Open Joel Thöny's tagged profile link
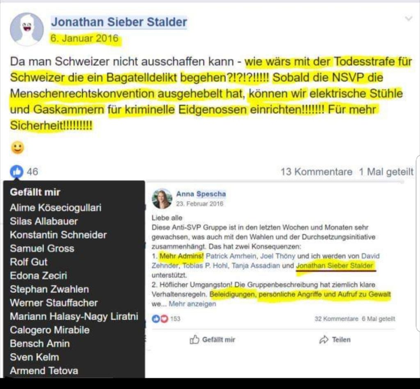Screen dimensions: 420x389 coord(278,256)
